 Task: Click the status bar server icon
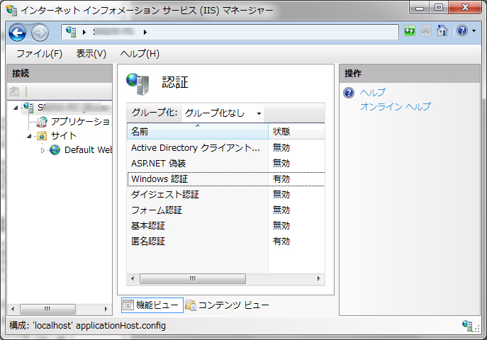point(467,325)
